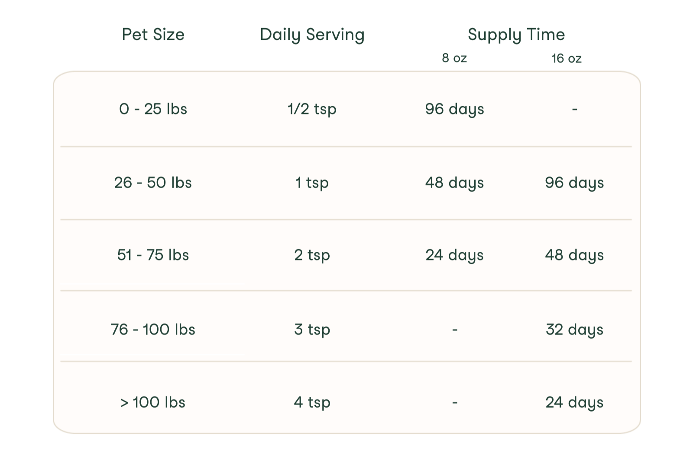The width and height of the screenshot is (693, 474).
Task: Select the 8 oz sub-header
Action: coord(454,58)
